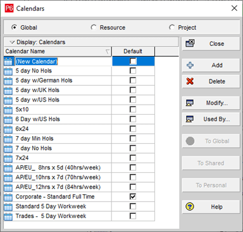The image size is (243, 232).
Task: Click calendar icon beside AP/EU_12hrs x 7d
Action: click(x=8, y=187)
